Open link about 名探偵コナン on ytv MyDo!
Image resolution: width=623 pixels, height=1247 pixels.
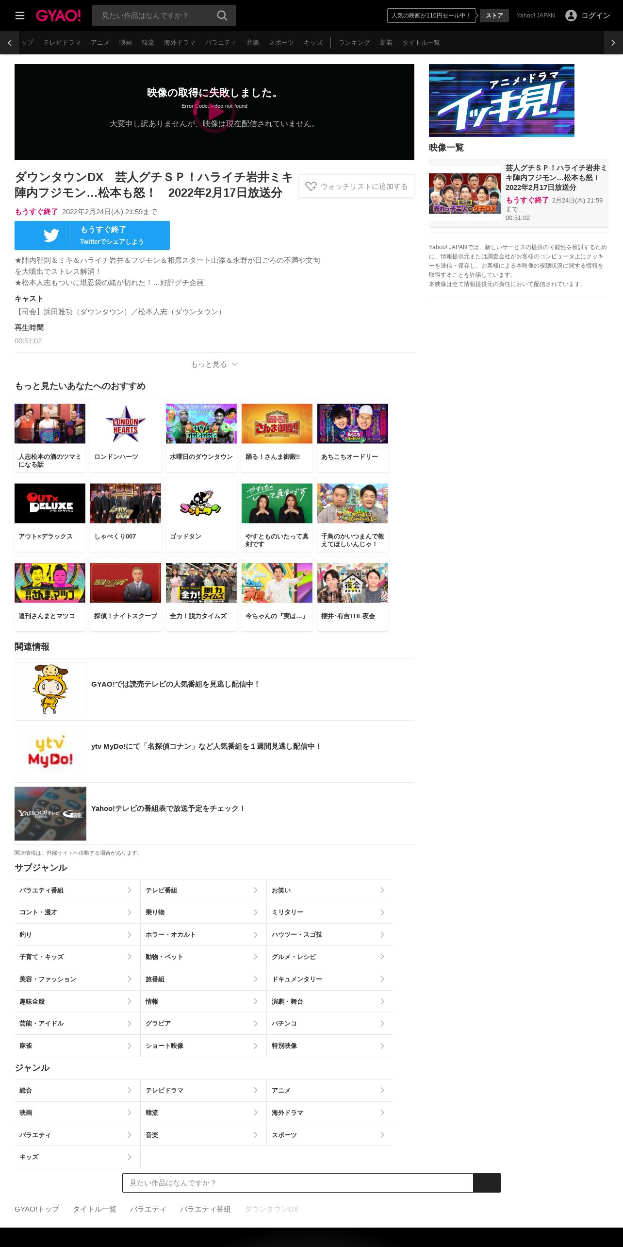click(x=206, y=746)
